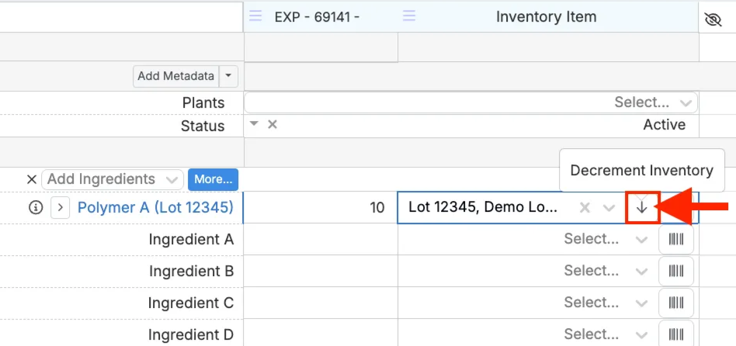Clear the Lot 12345 inventory selection
This screenshot has width=736, height=346.
tap(585, 208)
